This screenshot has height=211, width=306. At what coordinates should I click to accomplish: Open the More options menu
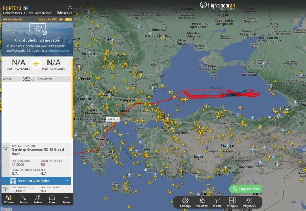coord(66,199)
